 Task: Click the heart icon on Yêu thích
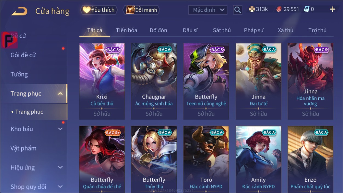pyautogui.click(x=87, y=10)
